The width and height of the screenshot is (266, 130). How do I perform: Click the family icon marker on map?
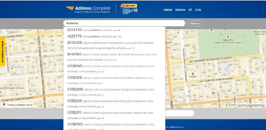pos(213,93)
